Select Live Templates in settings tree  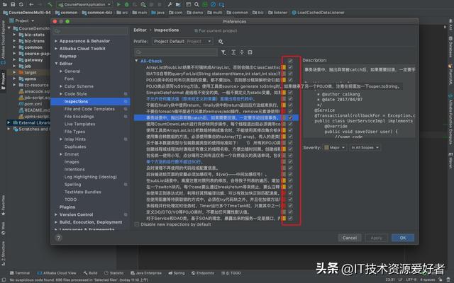[x=79, y=124]
